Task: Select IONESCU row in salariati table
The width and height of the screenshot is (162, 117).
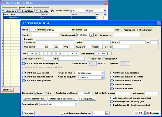Action: coord(53,18)
